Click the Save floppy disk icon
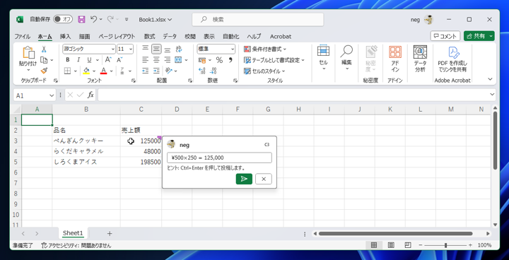 (x=81, y=19)
